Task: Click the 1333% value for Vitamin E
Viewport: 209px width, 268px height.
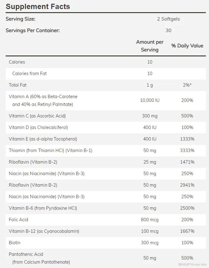Action: [x=187, y=139]
